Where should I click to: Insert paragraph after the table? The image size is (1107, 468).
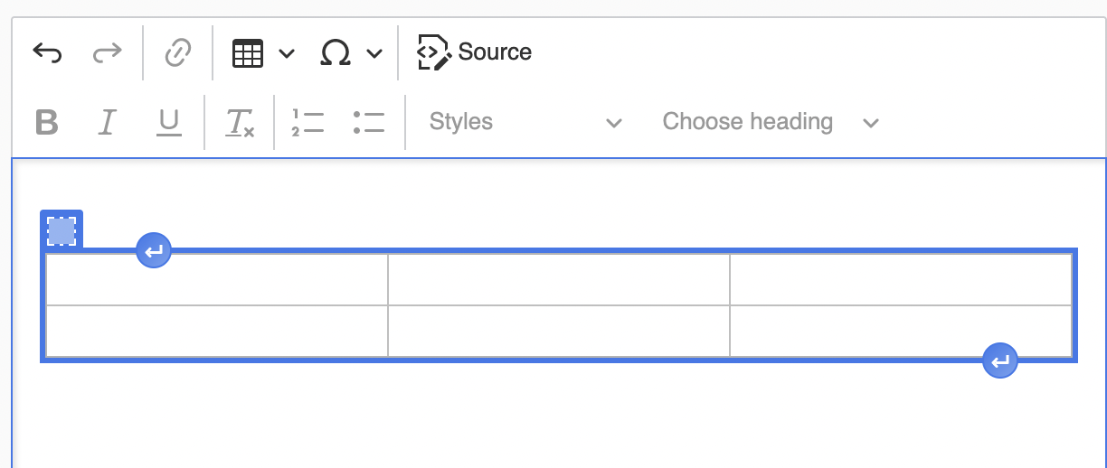1000,361
